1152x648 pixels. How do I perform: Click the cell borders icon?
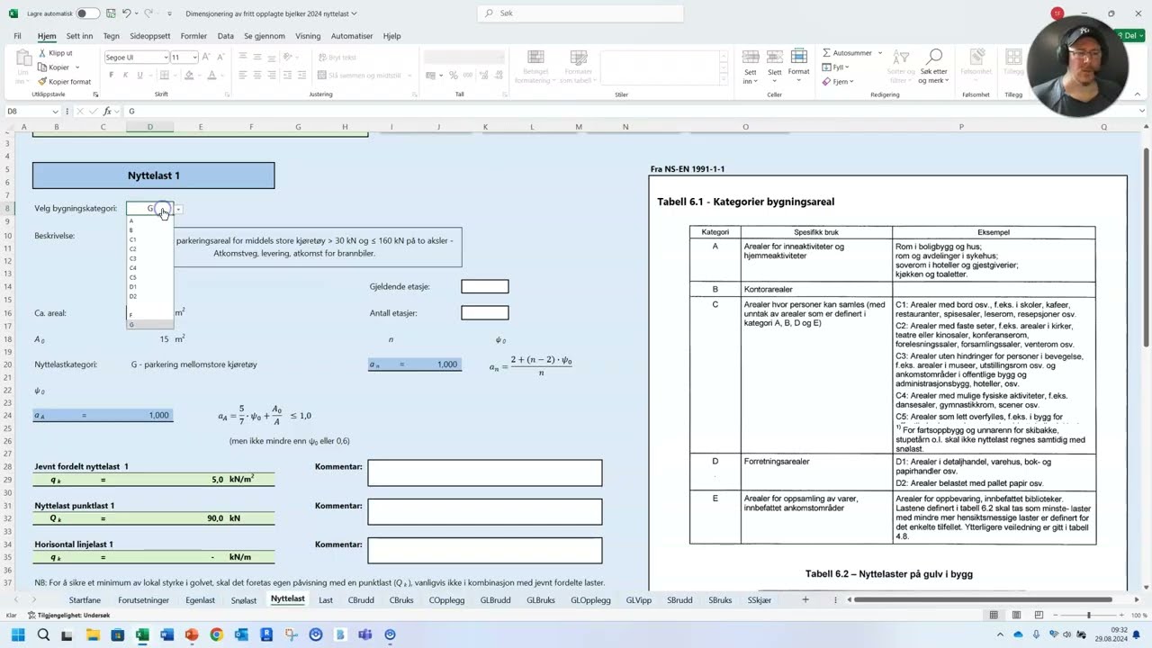click(x=166, y=76)
